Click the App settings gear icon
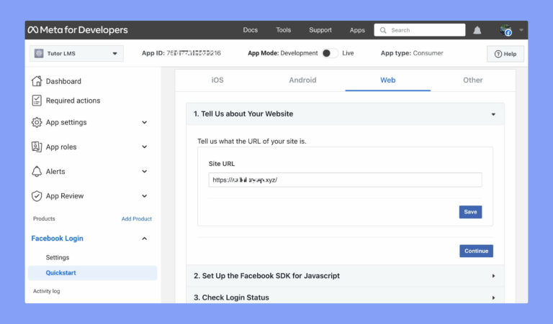Screen dimensions: 553x324 click(37, 122)
